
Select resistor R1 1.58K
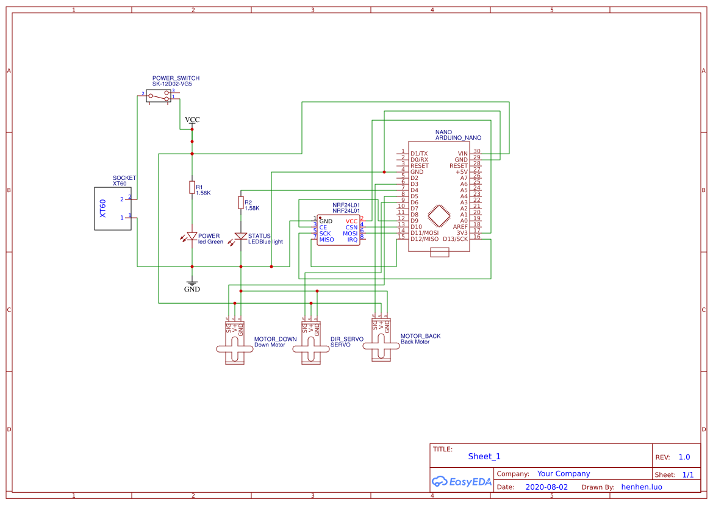[192, 188]
